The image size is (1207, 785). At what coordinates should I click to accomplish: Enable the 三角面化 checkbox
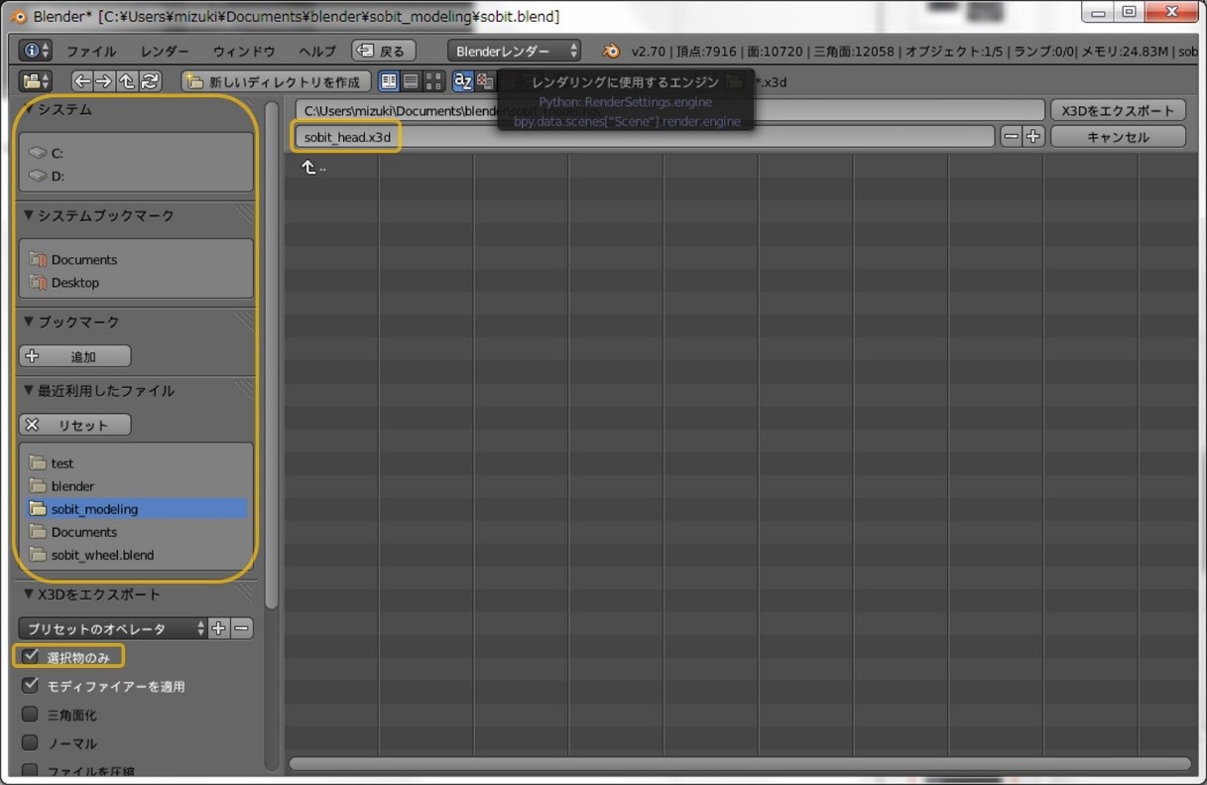click(x=31, y=714)
